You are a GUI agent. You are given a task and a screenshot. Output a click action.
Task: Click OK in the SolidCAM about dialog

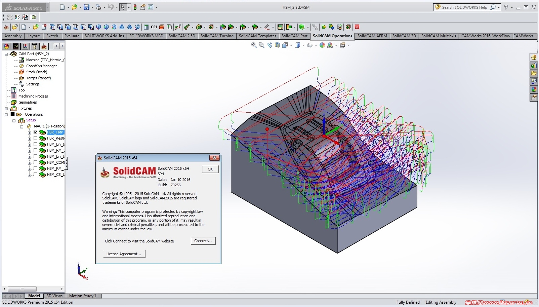pos(210,169)
